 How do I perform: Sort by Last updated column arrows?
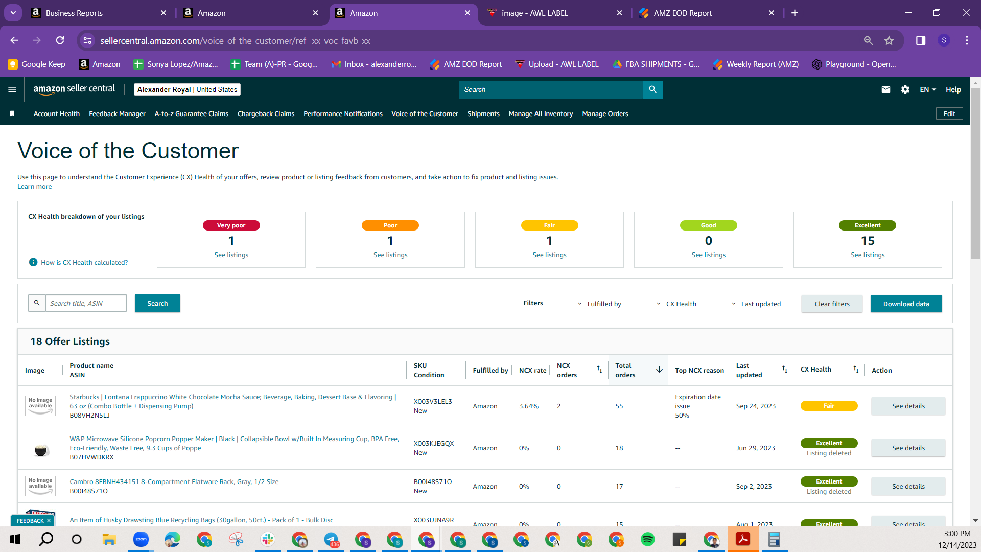(x=785, y=369)
